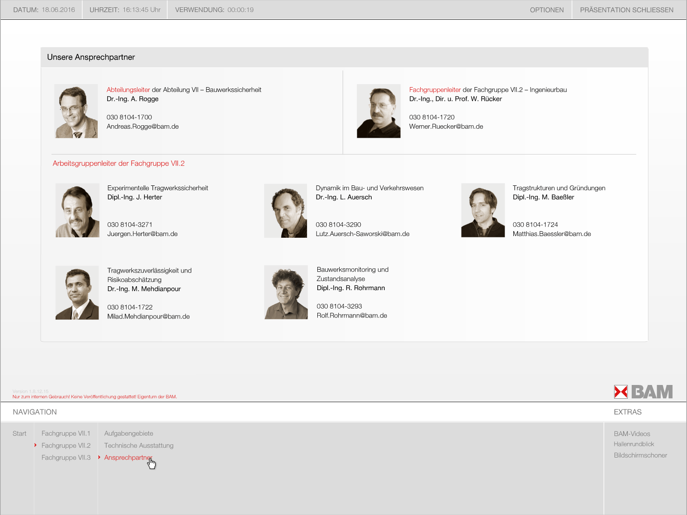Select Fachgruppe VII.1 navigation item
The height and width of the screenshot is (515, 687).
point(66,433)
